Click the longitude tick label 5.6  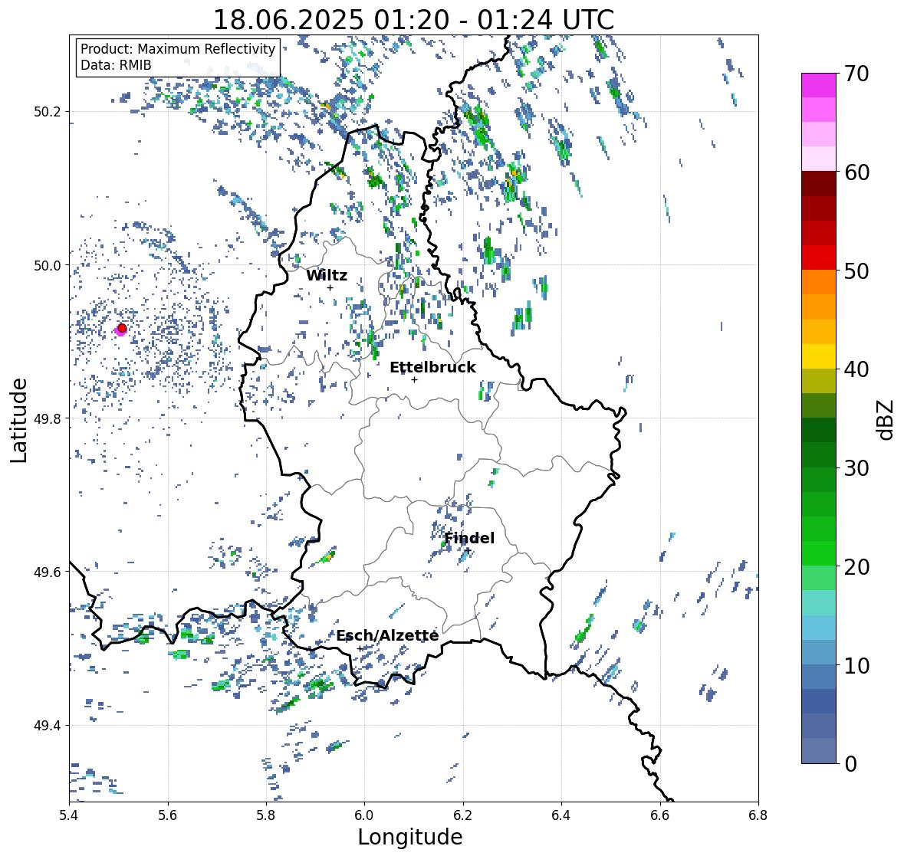[168, 815]
